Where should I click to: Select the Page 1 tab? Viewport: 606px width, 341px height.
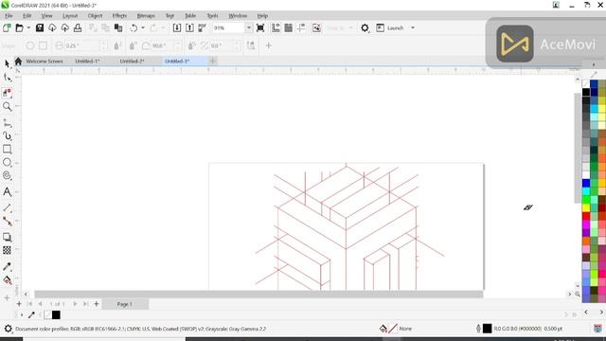124,304
